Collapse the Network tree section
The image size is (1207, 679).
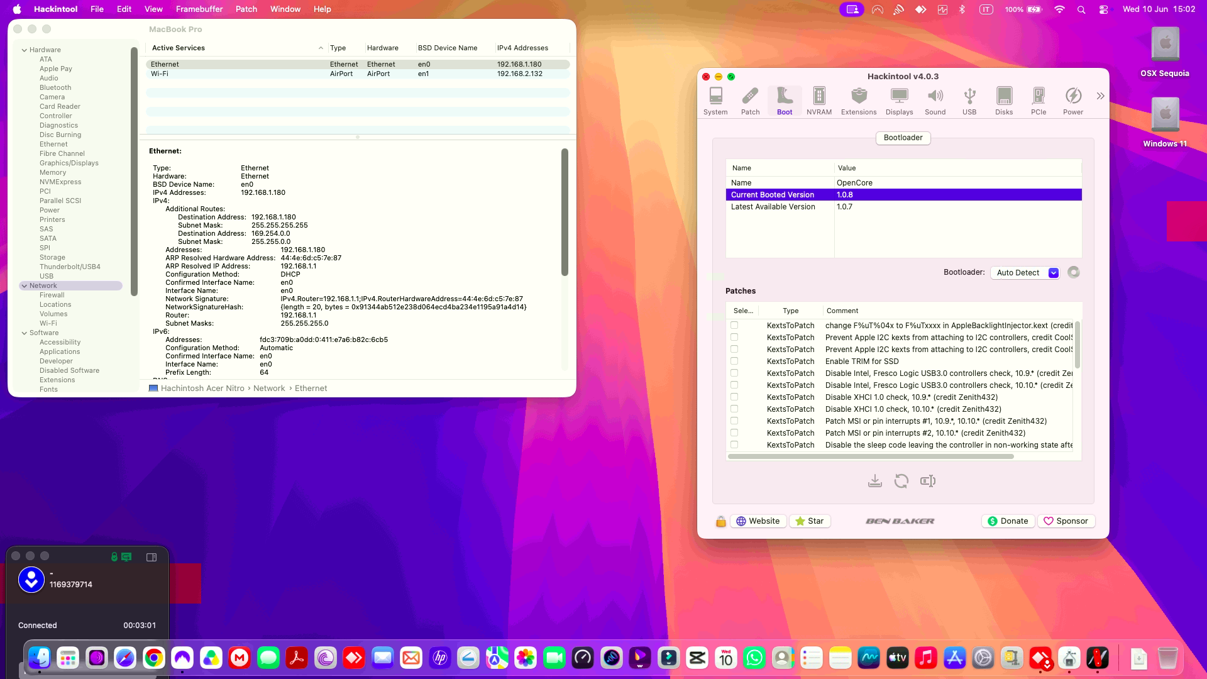(x=25, y=286)
